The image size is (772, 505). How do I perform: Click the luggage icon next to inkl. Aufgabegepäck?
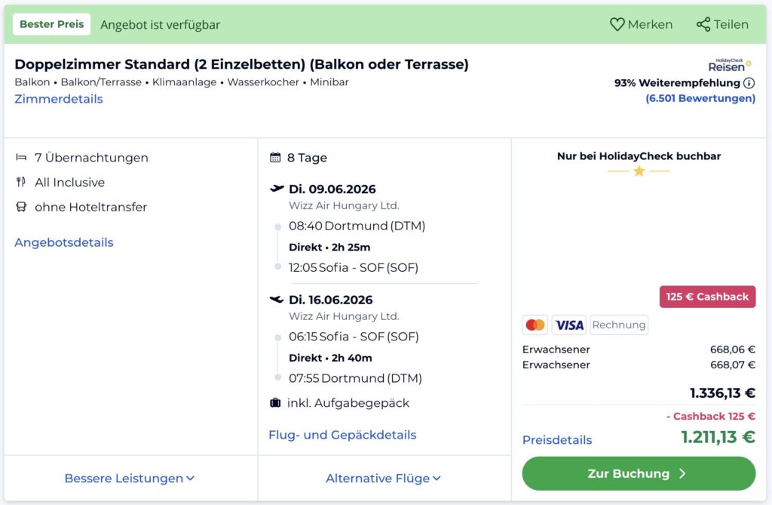pyautogui.click(x=274, y=404)
